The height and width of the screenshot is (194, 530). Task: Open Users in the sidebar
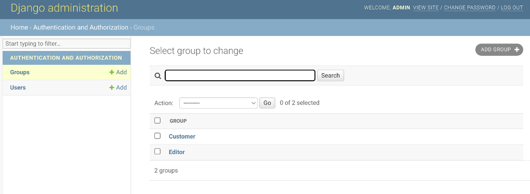pyautogui.click(x=18, y=88)
